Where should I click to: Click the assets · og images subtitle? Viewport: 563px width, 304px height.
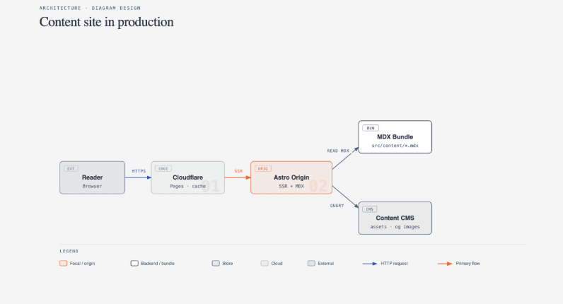tap(395, 227)
